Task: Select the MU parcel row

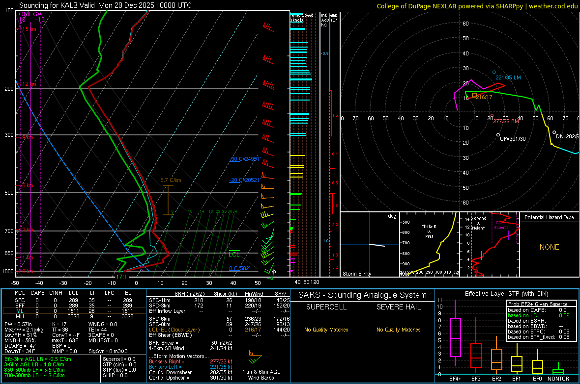Action: coord(73,316)
